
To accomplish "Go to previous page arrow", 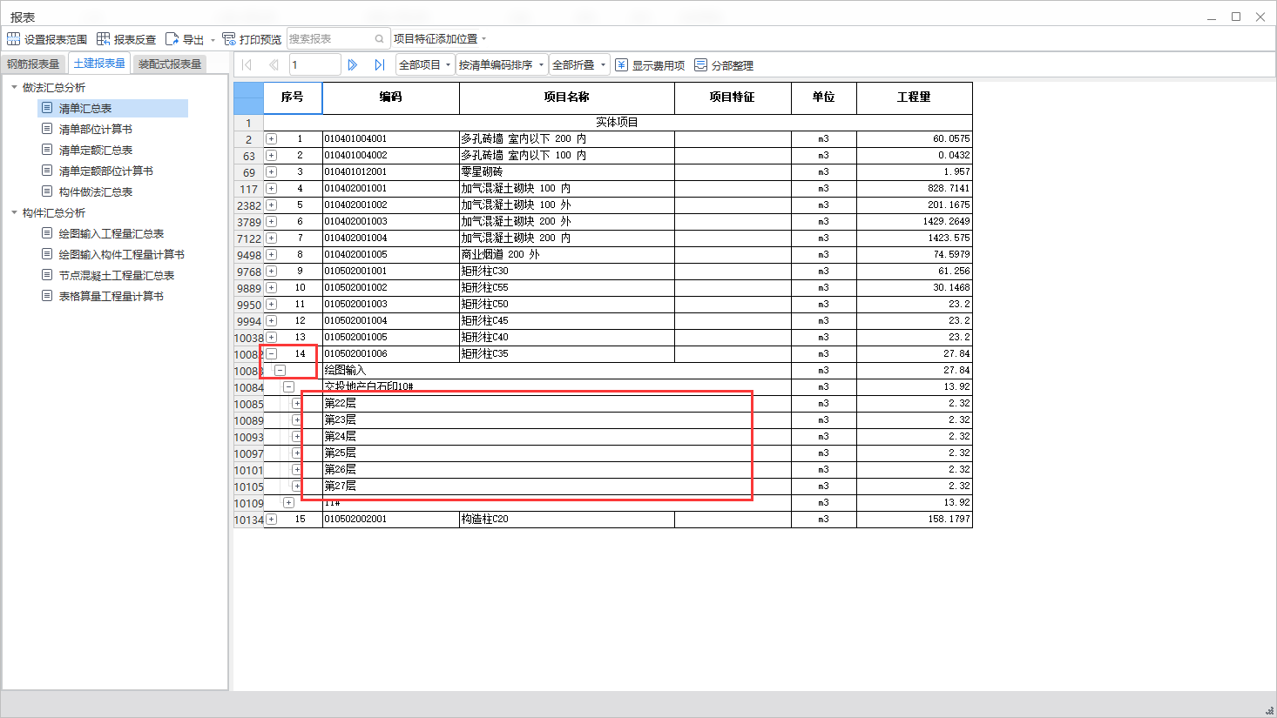I will point(274,65).
